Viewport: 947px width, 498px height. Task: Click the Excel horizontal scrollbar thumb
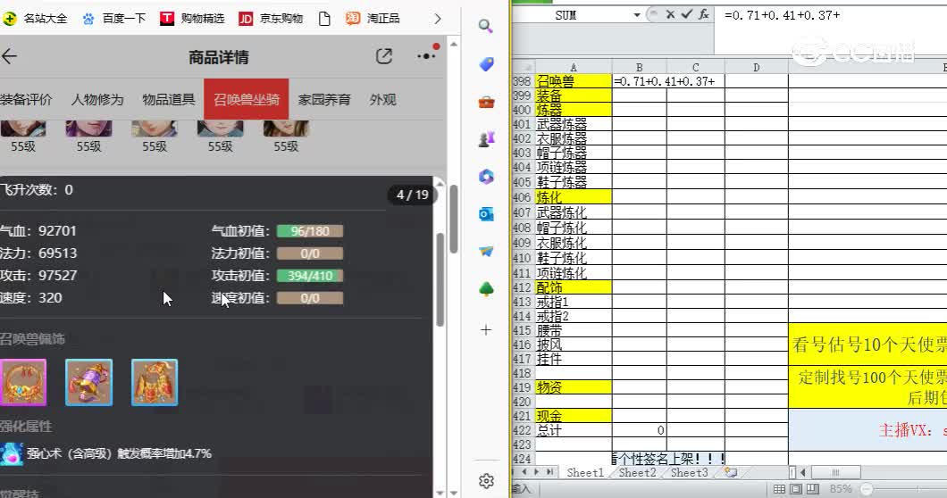click(x=835, y=472)
